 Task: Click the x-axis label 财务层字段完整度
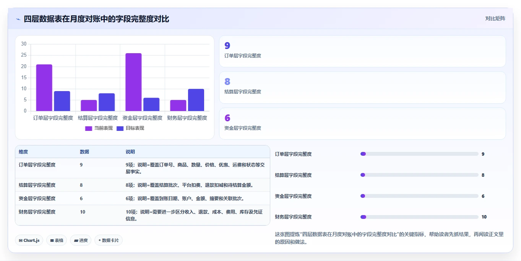coord(187,118)
